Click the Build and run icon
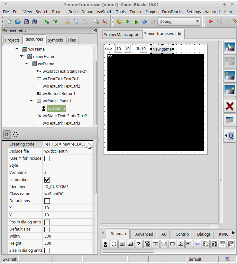Viewport: 238px width, 264px height. pos(136,22)
